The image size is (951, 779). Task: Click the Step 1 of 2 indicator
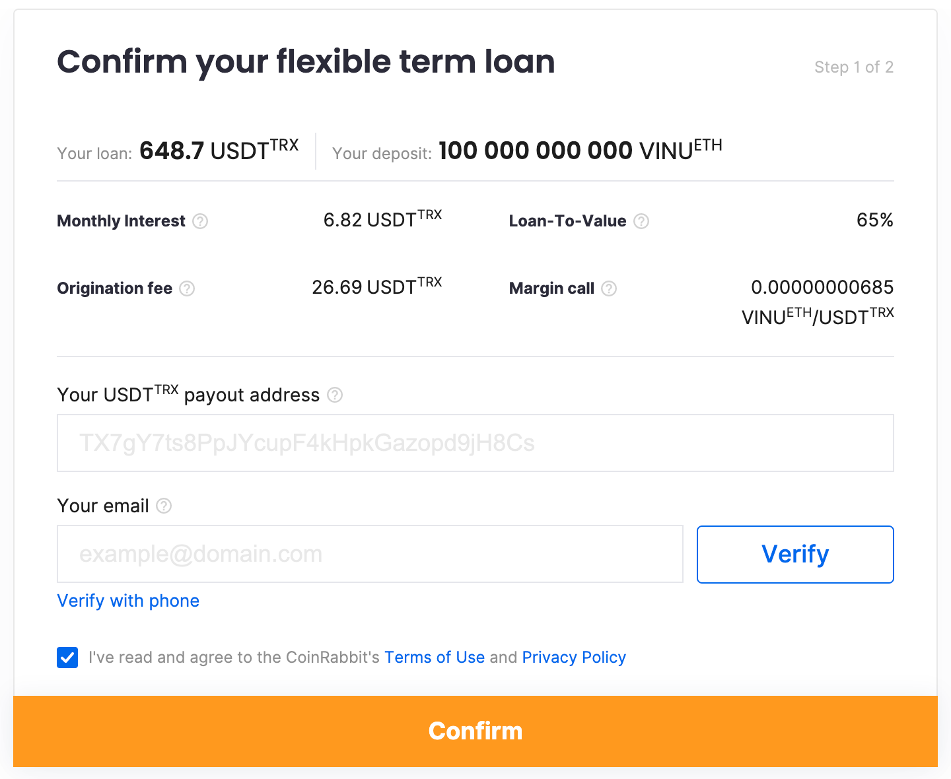tap(854, 67)
